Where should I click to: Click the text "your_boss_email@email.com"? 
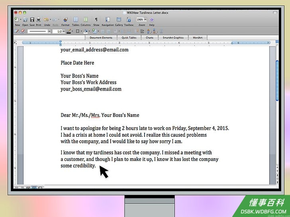click(91, 89)
